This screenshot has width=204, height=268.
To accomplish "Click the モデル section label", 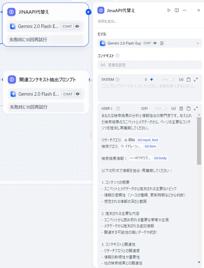I will (102, 34).
